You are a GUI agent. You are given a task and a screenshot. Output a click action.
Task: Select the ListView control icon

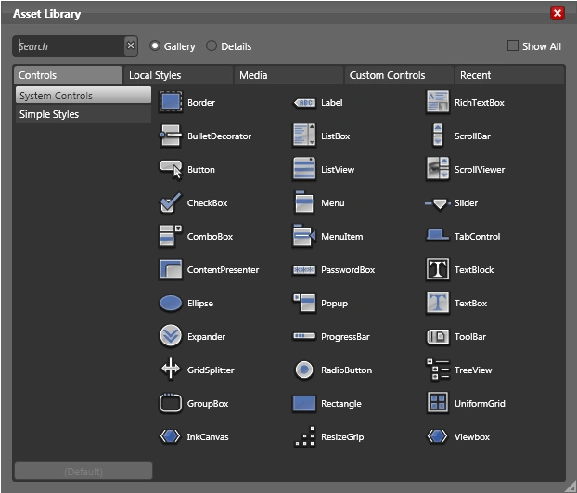(304, 169)
